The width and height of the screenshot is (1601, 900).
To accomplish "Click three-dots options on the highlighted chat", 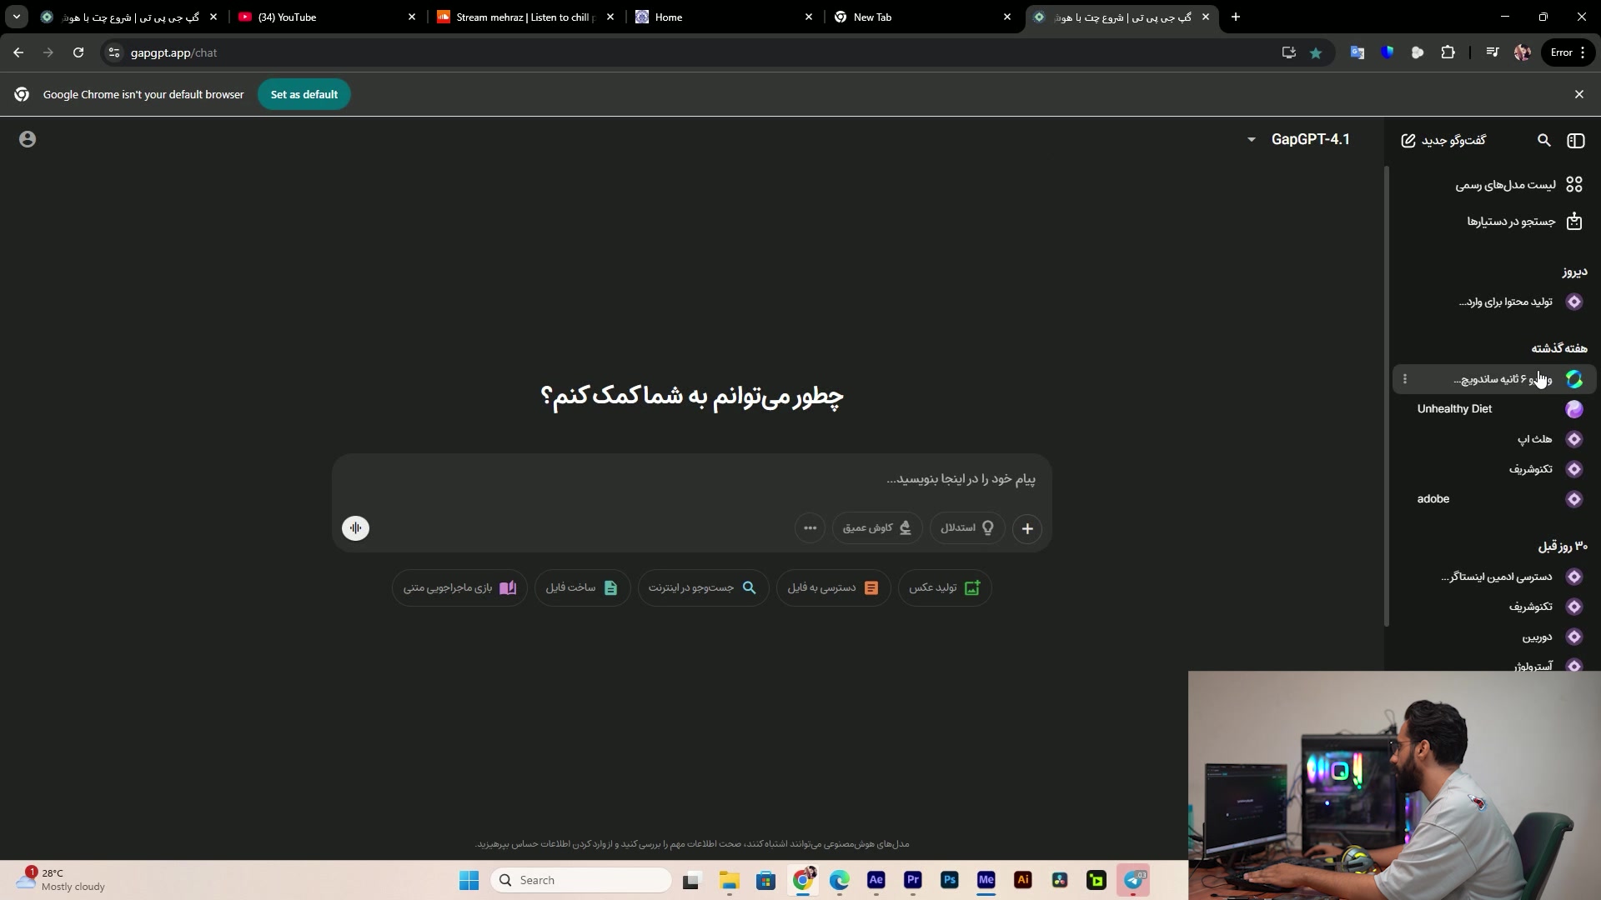I will [1405, 379].
